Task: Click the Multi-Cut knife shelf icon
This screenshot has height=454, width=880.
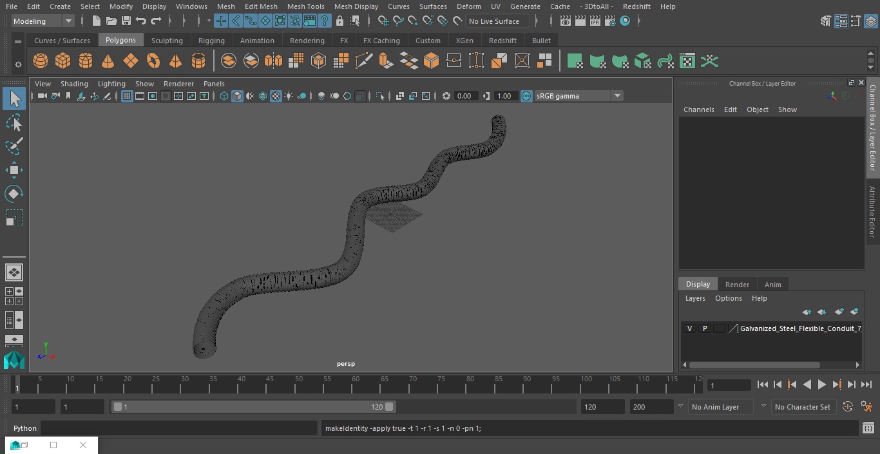Action: (363, 61)
